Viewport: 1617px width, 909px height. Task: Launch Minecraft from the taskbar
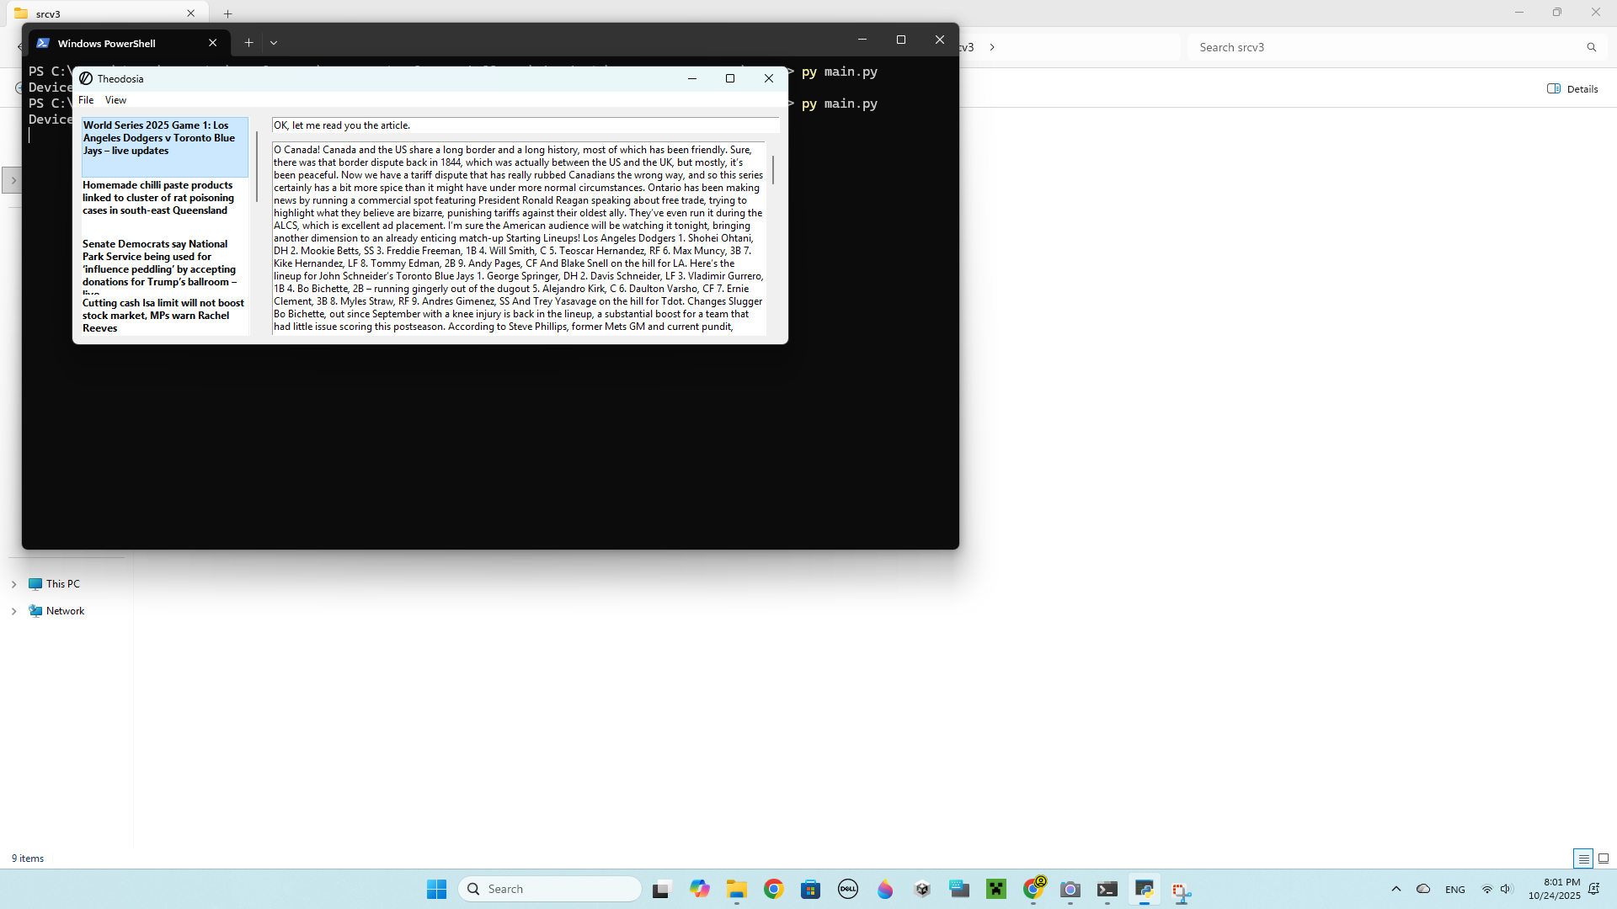(996, 888)
